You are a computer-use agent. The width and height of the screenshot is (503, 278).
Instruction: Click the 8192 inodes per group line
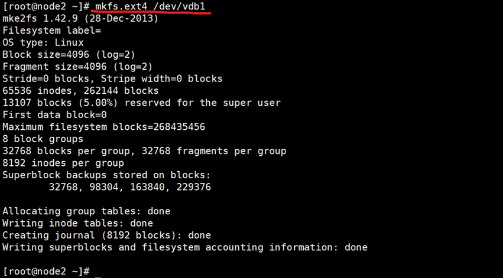[x=63, y=163]
